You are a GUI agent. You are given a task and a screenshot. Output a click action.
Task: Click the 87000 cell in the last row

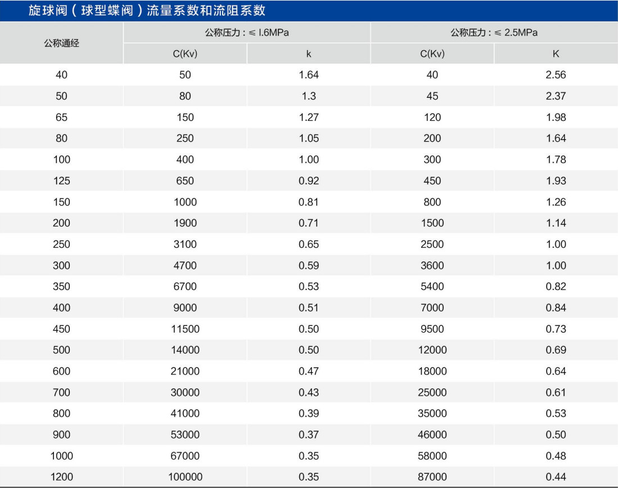(432, 477)
